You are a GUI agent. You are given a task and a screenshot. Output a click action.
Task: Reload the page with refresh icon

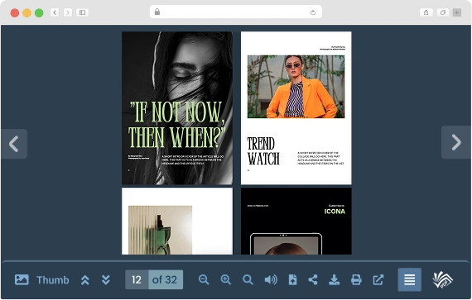(313, 12)
